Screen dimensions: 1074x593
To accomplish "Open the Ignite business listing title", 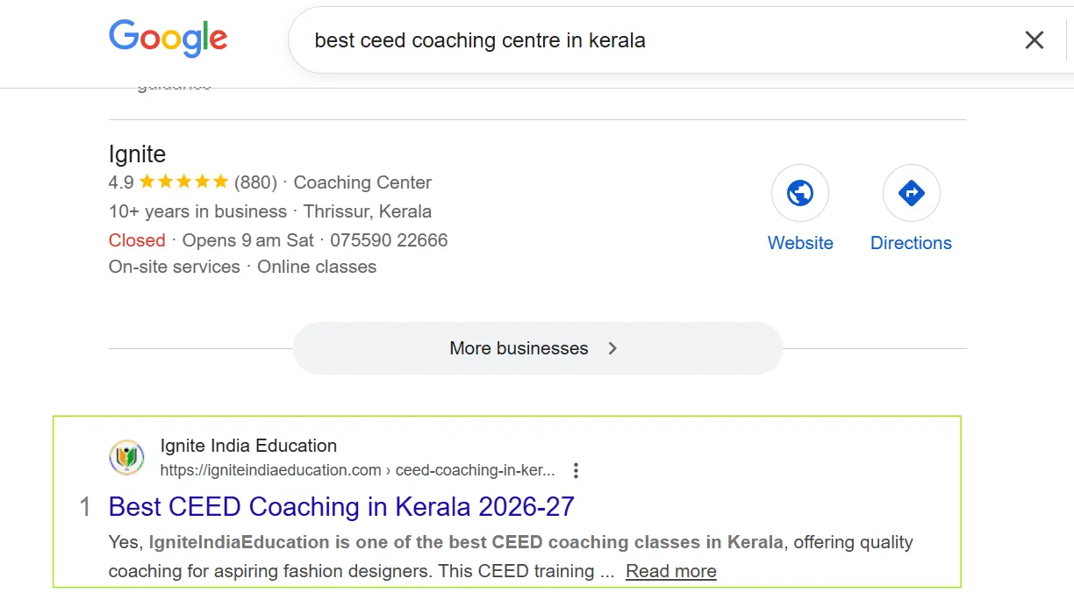I will (x=137, y=154).
